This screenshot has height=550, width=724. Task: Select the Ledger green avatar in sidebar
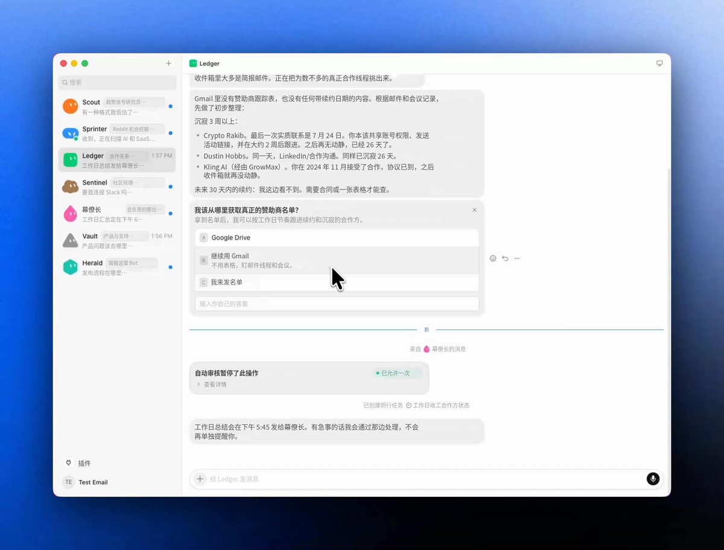[71, 160]
